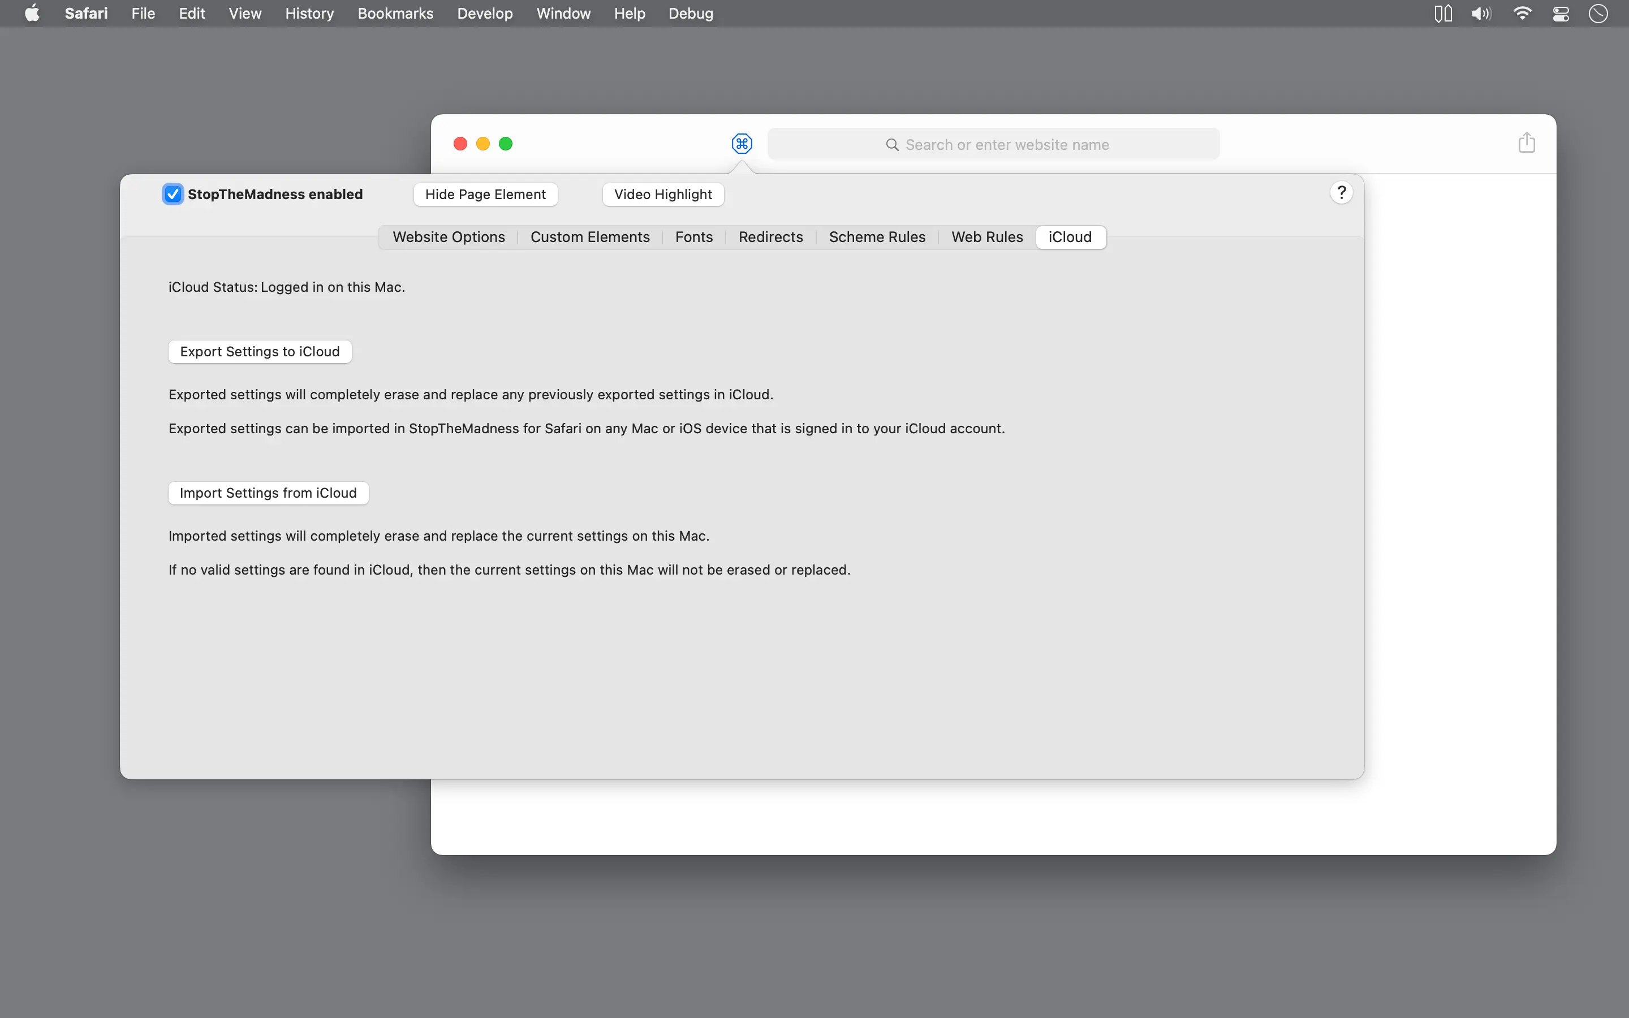The height and width of the screenshot is (1018, 1629).
Task: Open the Apple menu logo
Action: 32,14
